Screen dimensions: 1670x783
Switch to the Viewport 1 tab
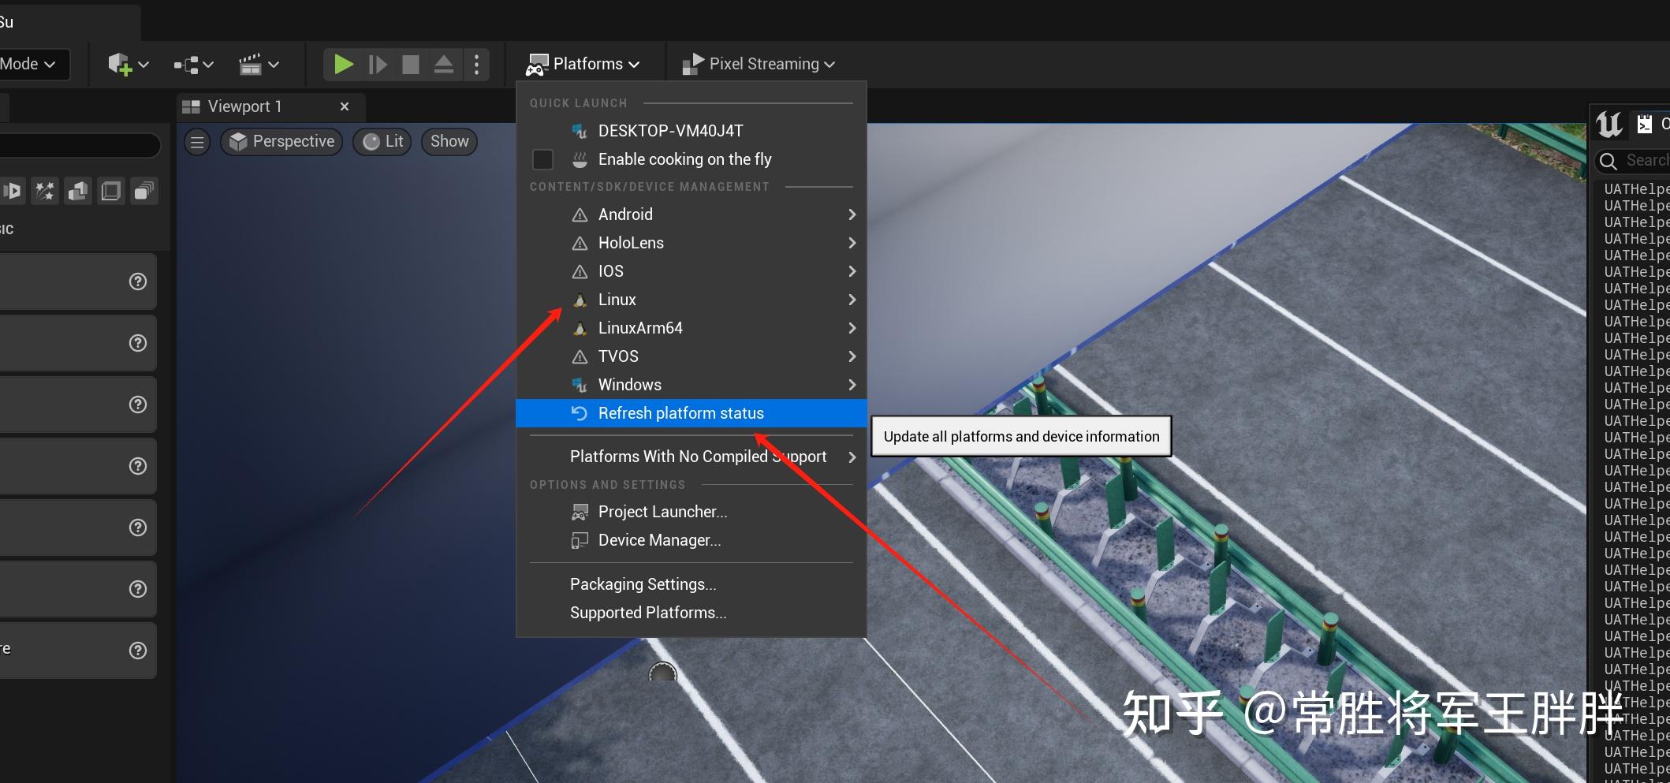244,106
